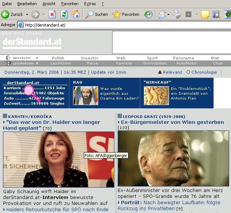The width and height of the screenshot is (231, 213).
Task: Click the printer icon
Action: [x=177, y=14]
